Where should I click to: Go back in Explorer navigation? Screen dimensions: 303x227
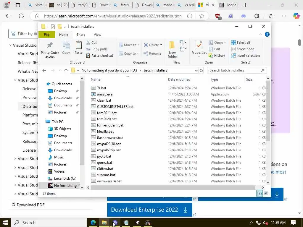[44, 70]
